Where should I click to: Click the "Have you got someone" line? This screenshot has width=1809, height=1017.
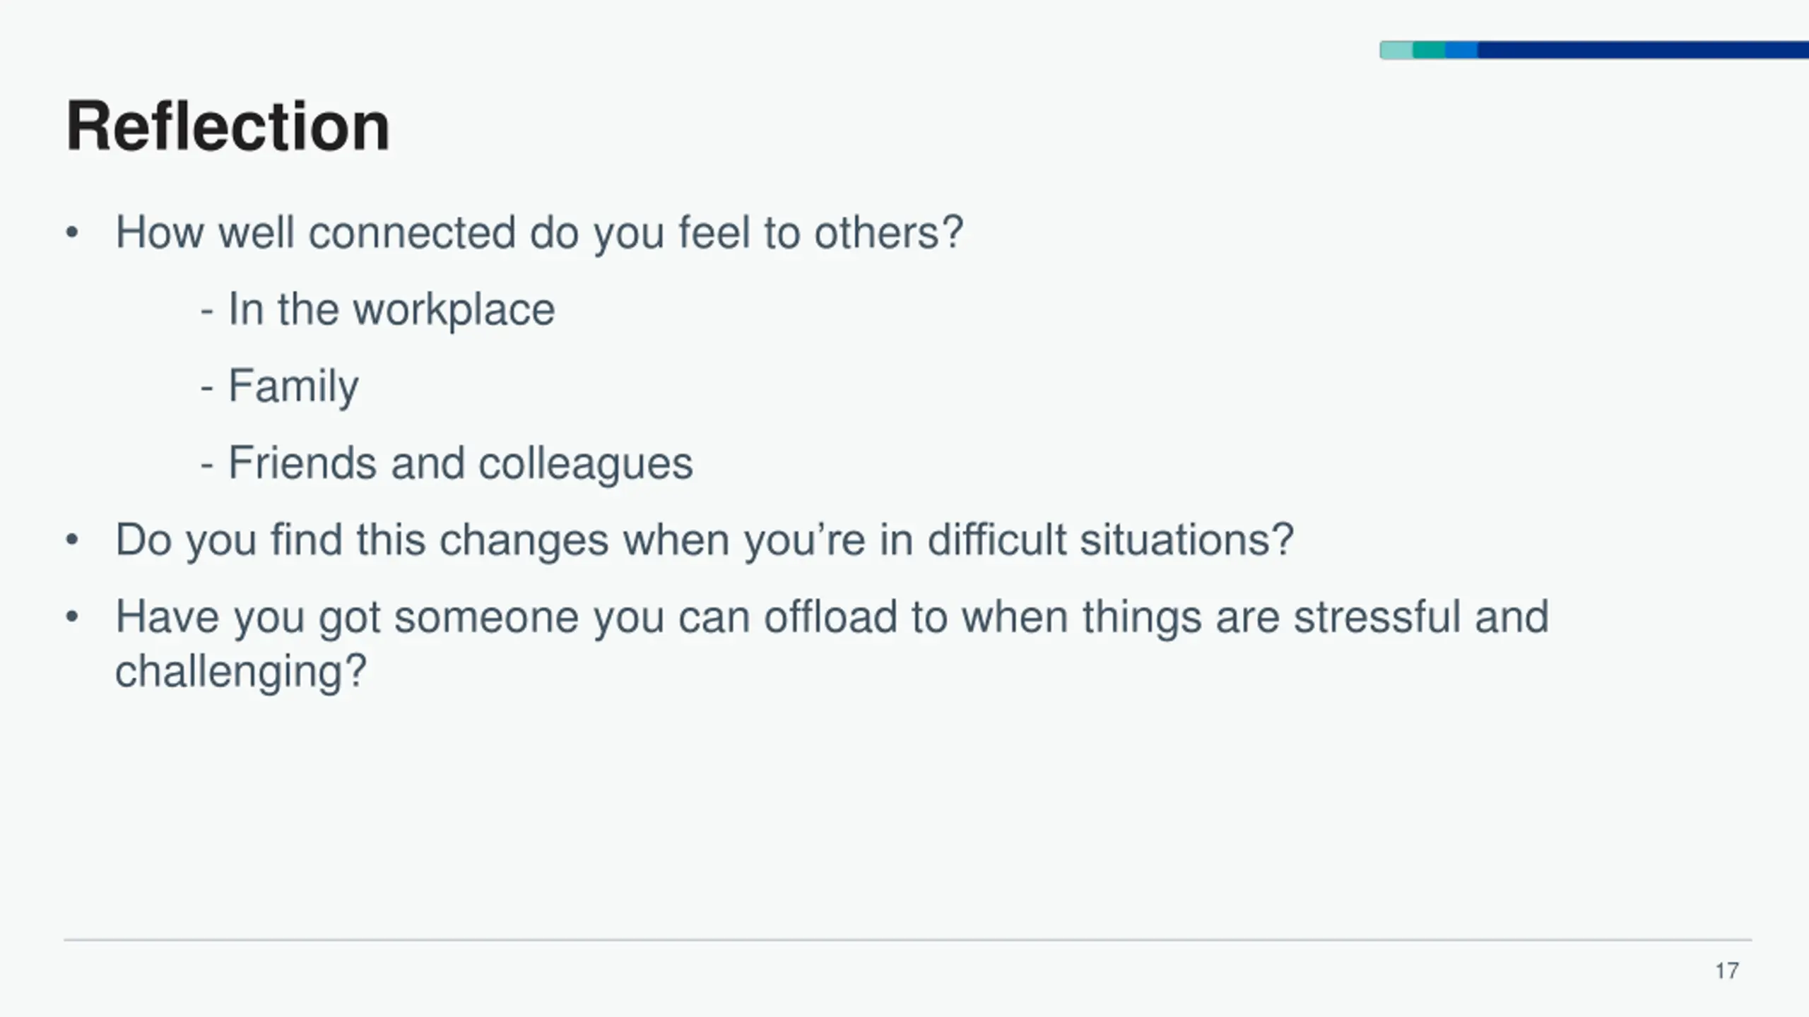(x=831, y=617)
